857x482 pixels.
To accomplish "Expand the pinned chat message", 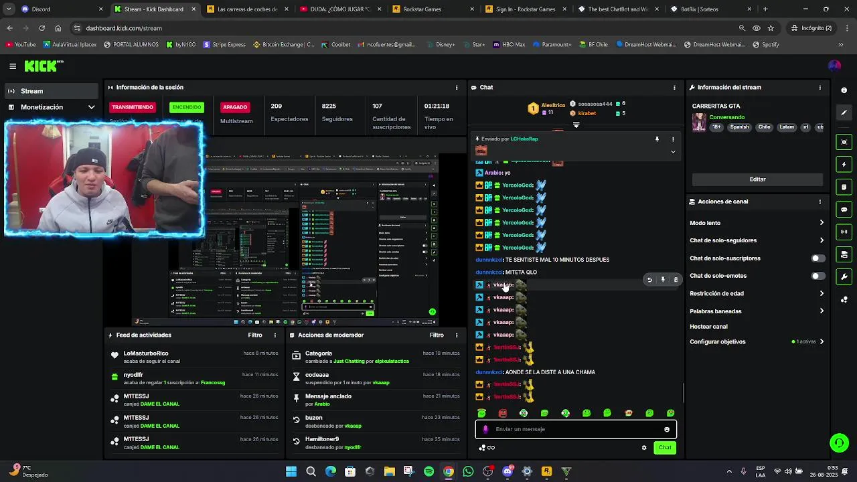I will (x=673, y=152).
